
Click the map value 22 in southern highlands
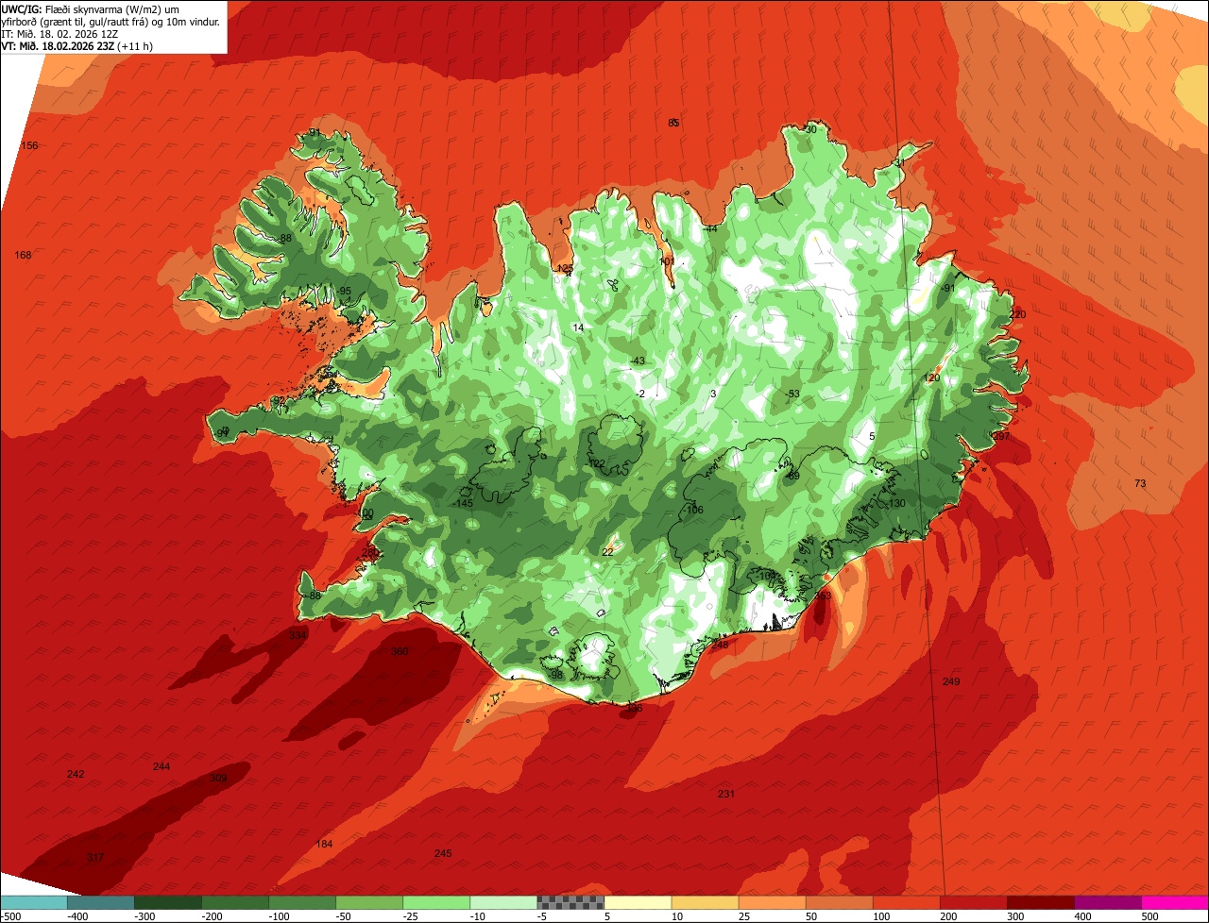pyautogui.click(x=607, y=552)
